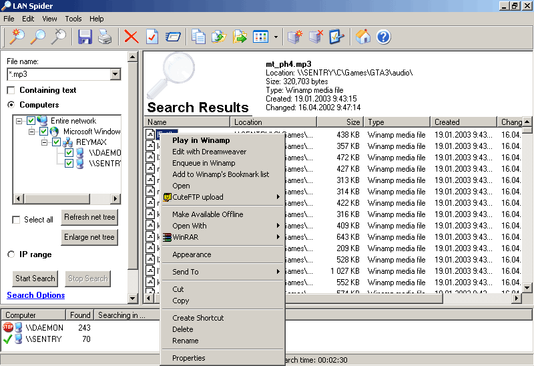Click the results list horizontal scrollbar thumb
The image size is (534, 366).
click(298, 299)
